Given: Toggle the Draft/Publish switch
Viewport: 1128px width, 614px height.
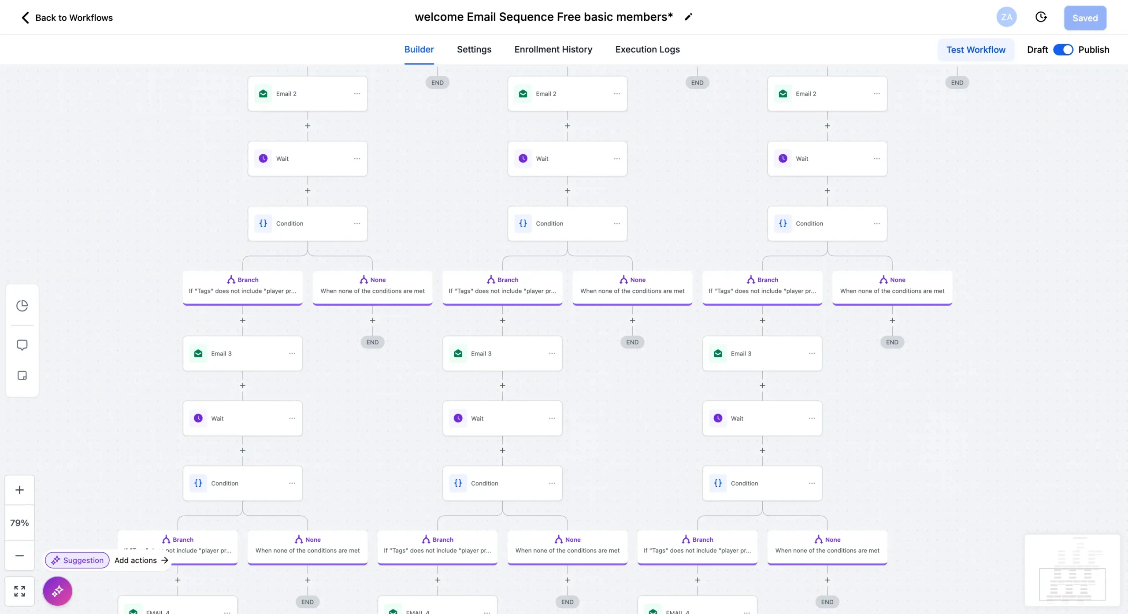Looking at the screenshot, I should point(1063,50).
